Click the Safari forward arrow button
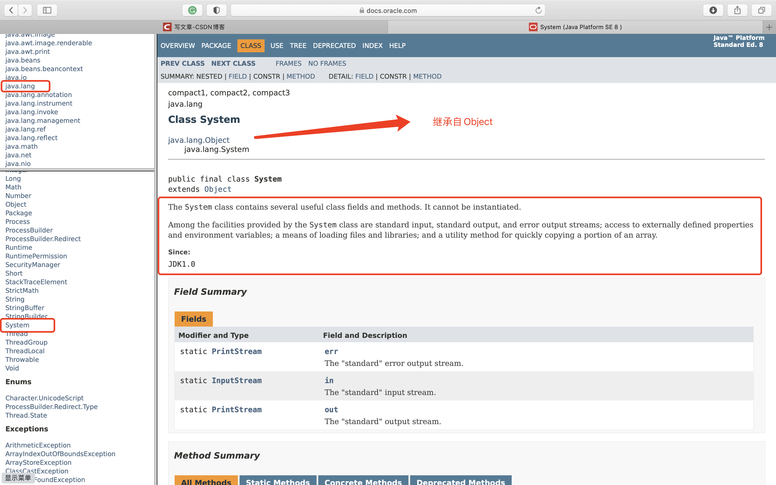The width and height of the screenshot is (776, 485). point(25,10)
